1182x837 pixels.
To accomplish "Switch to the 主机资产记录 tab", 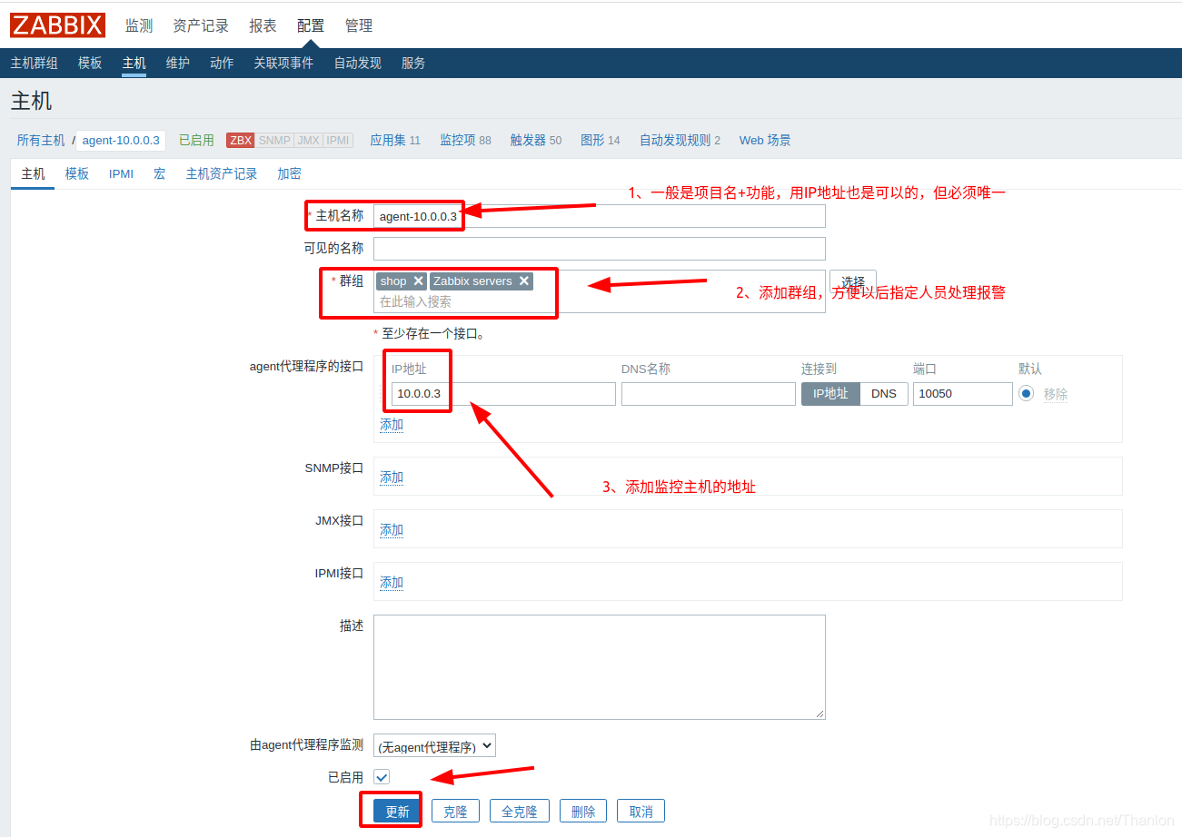I will [222, 173].
